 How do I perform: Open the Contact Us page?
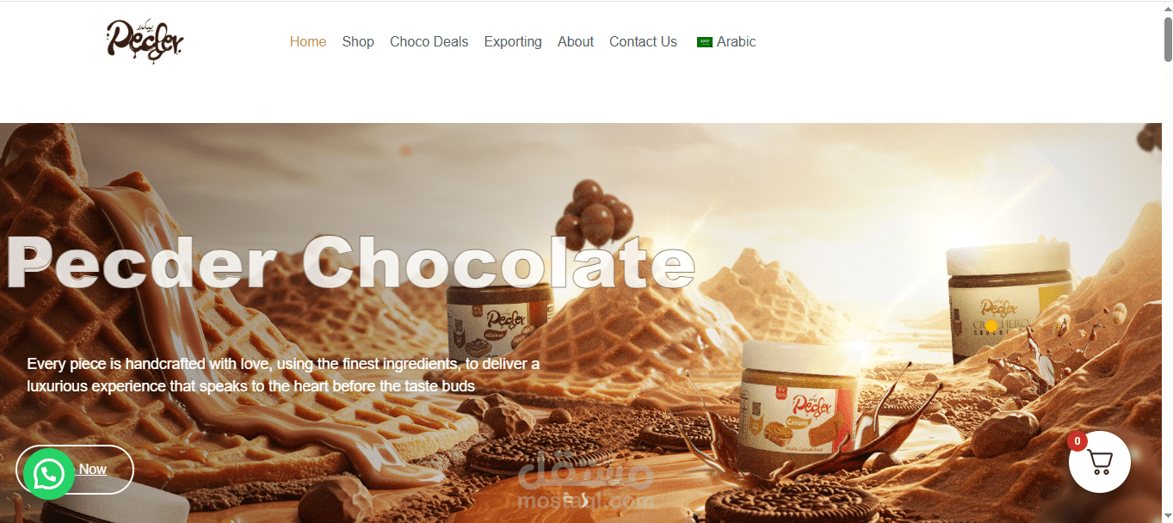coord(643,41)
